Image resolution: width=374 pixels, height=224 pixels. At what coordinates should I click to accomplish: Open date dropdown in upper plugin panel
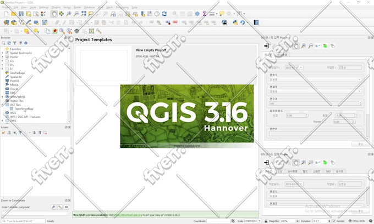point(301,67)
